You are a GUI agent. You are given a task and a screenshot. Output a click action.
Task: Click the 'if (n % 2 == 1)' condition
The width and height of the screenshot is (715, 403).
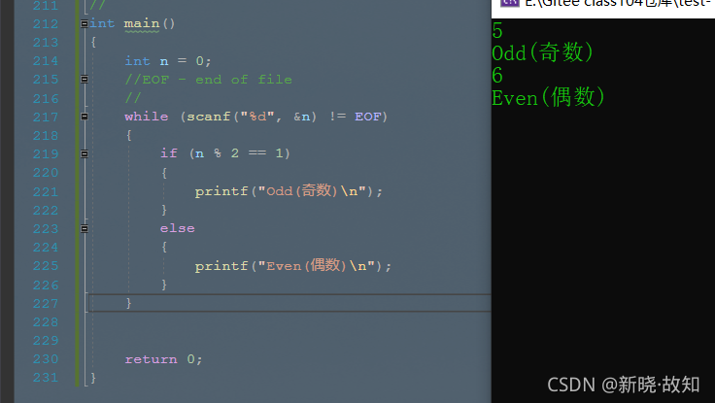tap(224, 153)
